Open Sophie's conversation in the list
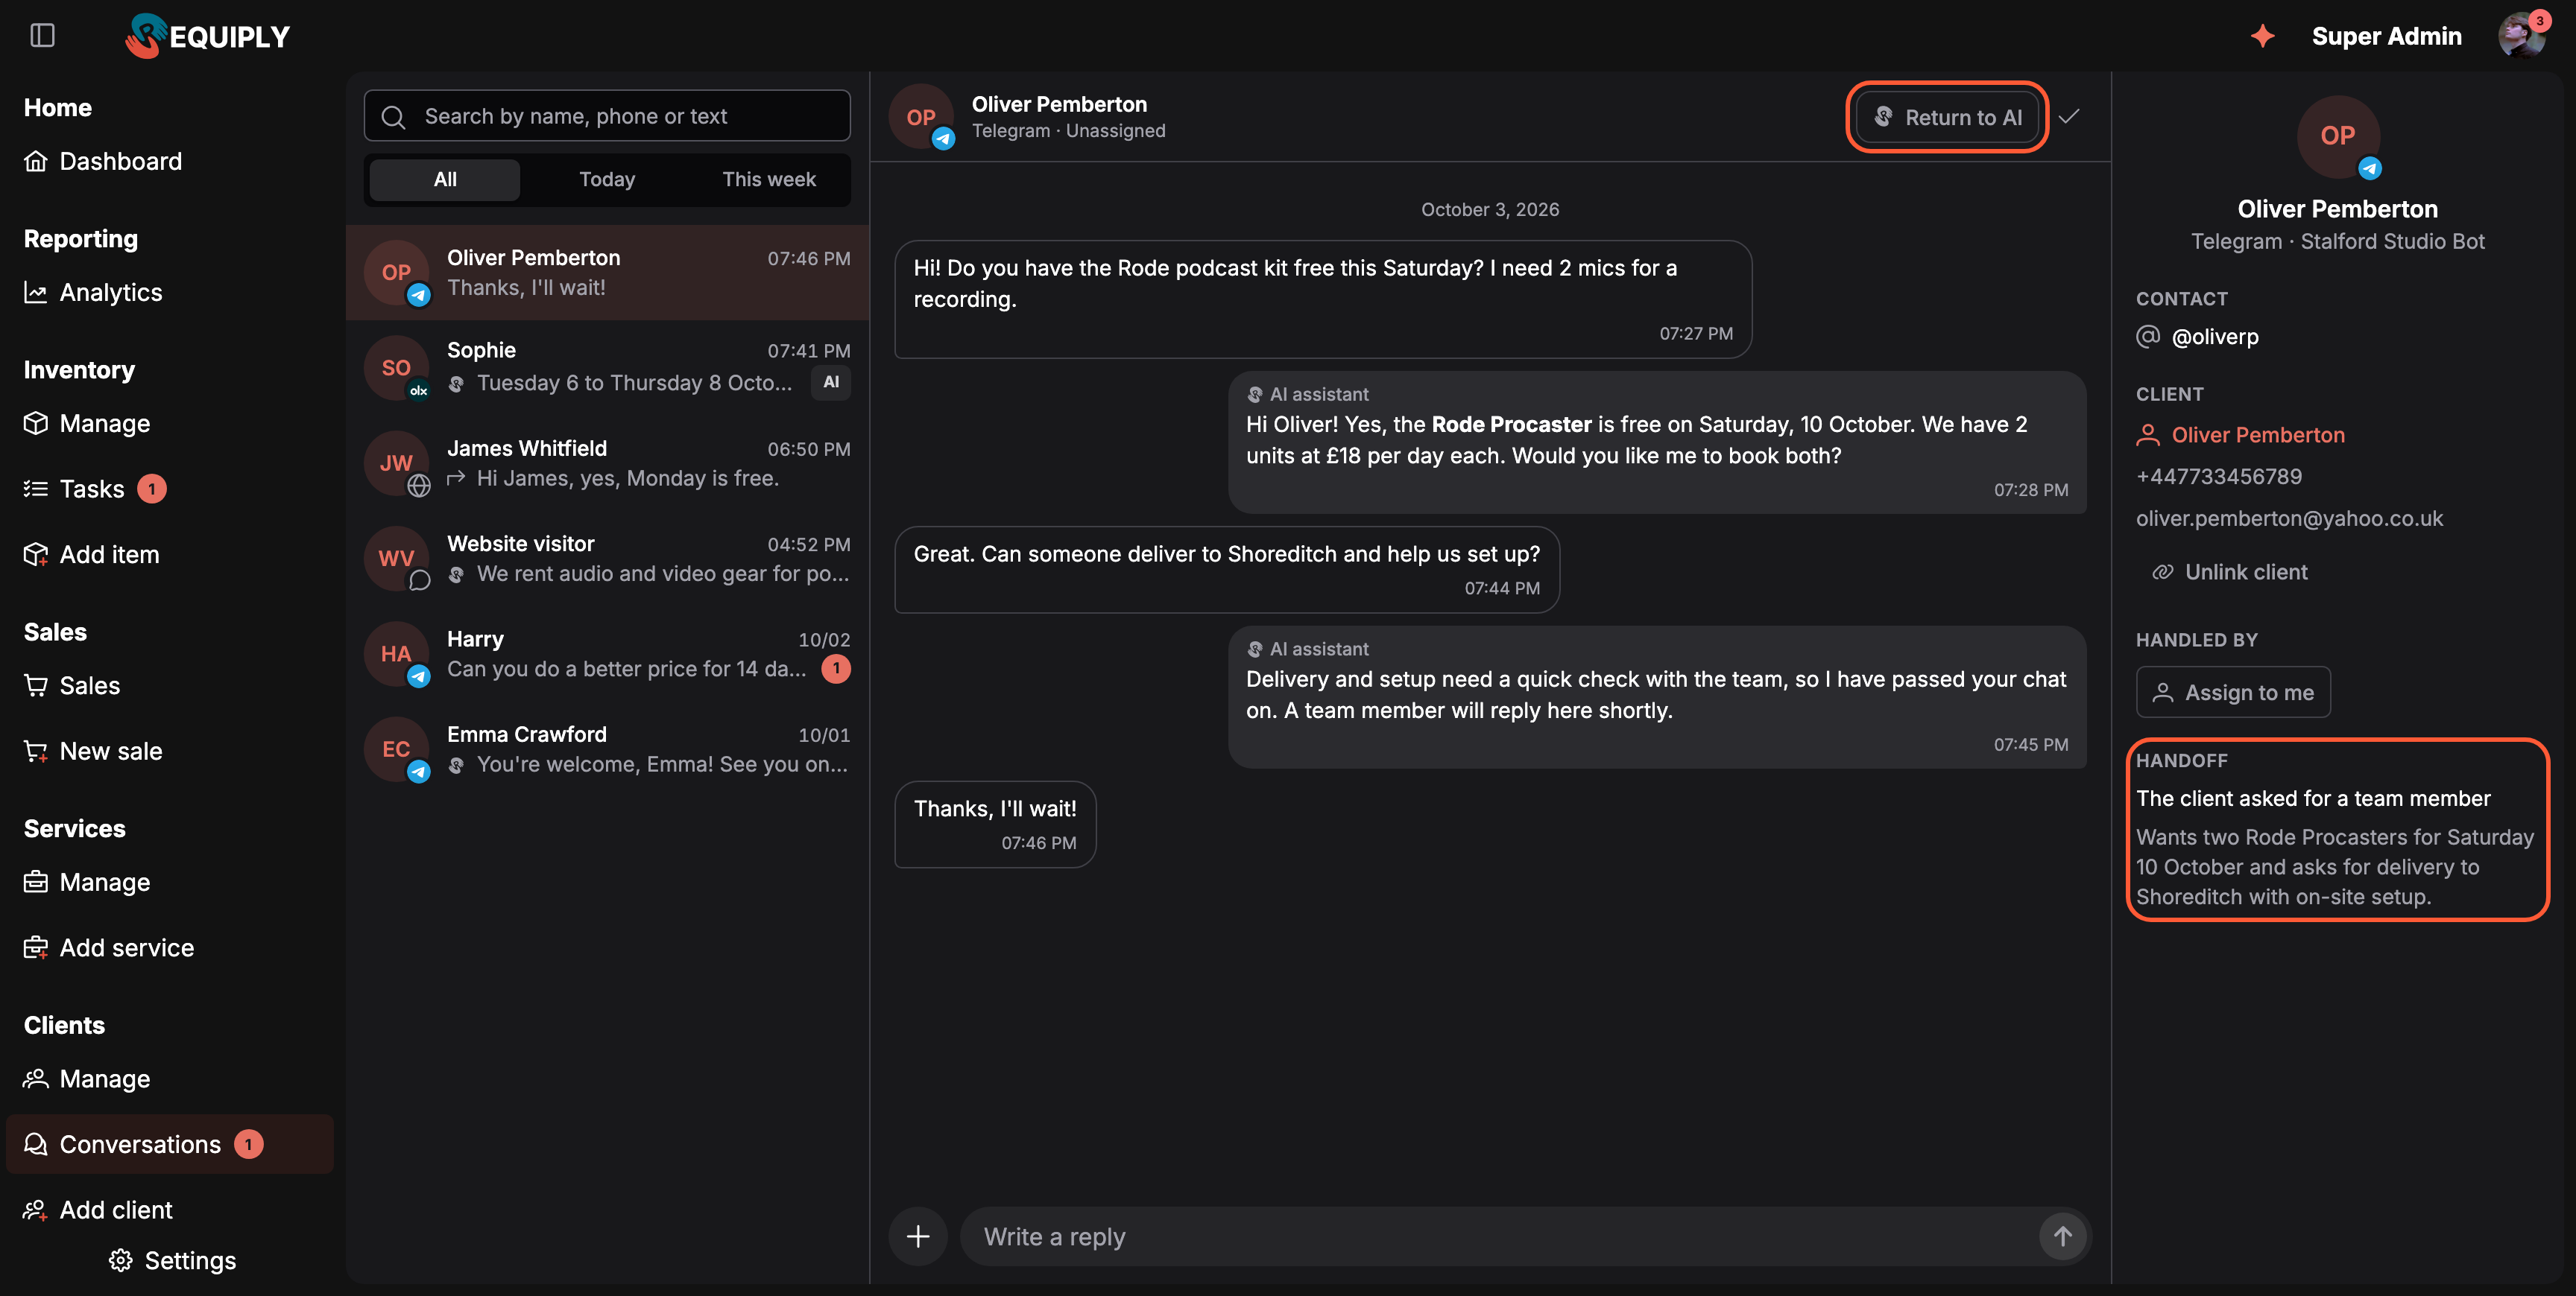Viewport: 2576px width, 1296px height. 607,366
